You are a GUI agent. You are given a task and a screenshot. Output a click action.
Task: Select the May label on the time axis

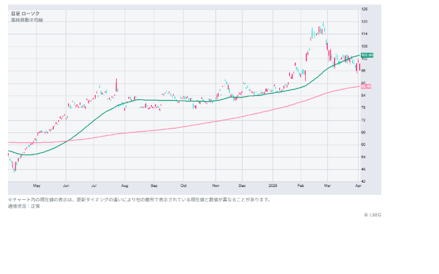pos(36,185)
